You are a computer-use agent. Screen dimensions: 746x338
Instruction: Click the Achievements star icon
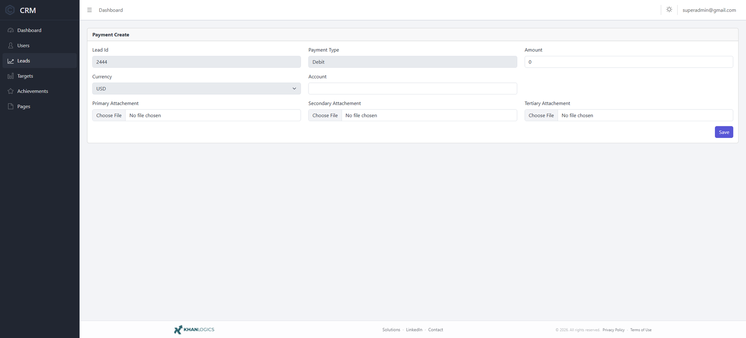pos(10,91)
